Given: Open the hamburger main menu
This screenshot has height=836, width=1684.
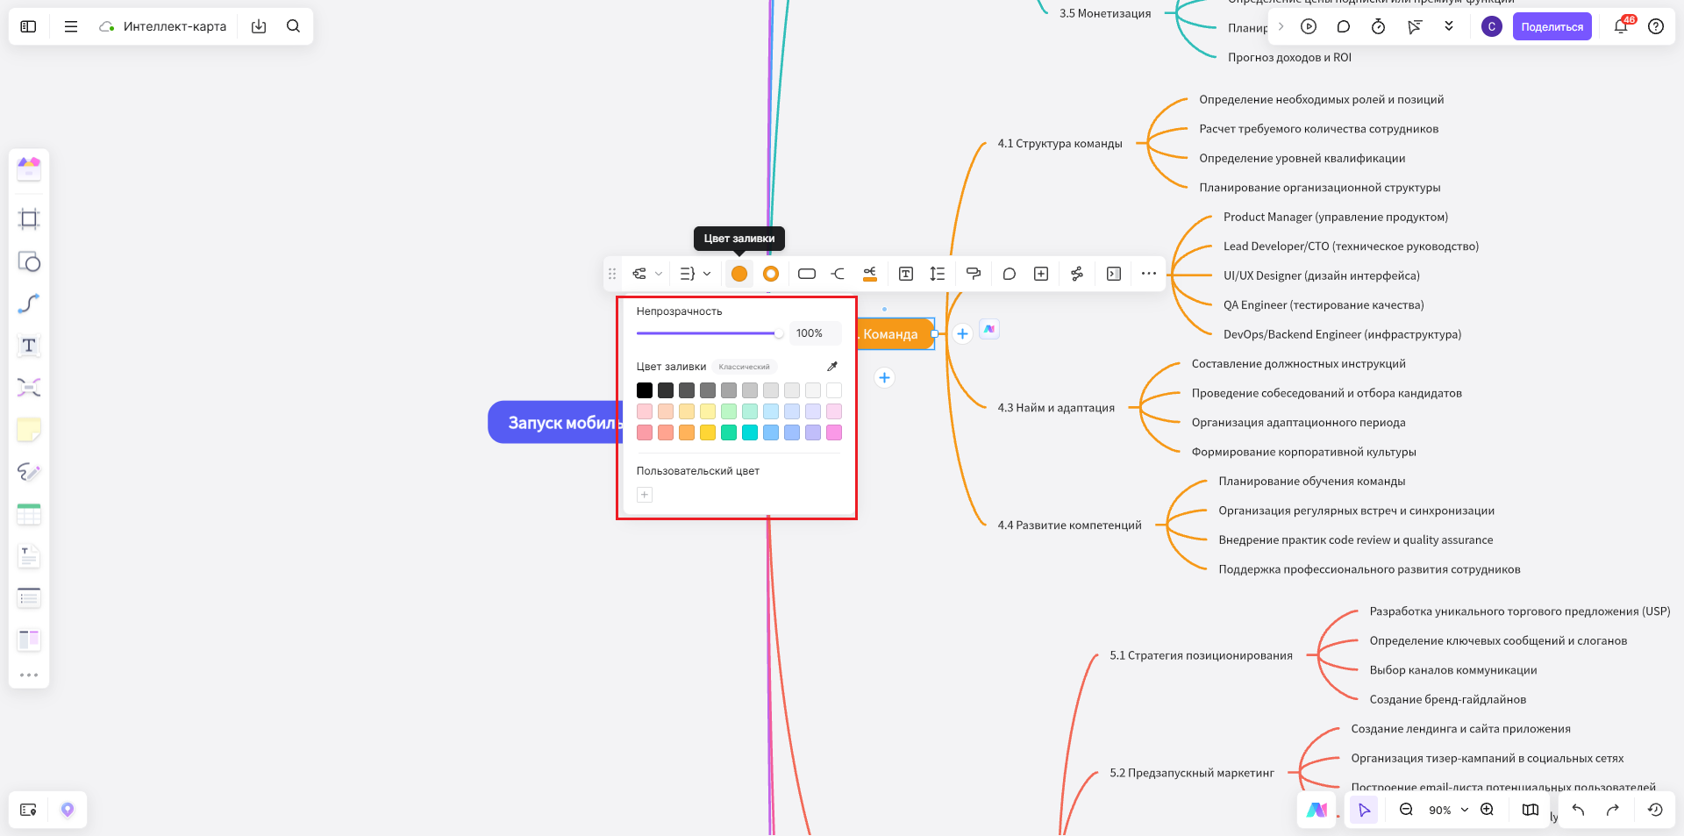Looking at the screenshot, I should coord(71,26).
